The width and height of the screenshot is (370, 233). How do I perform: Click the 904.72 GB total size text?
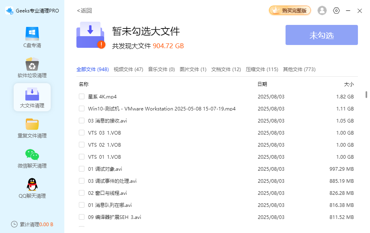[168, 46]
